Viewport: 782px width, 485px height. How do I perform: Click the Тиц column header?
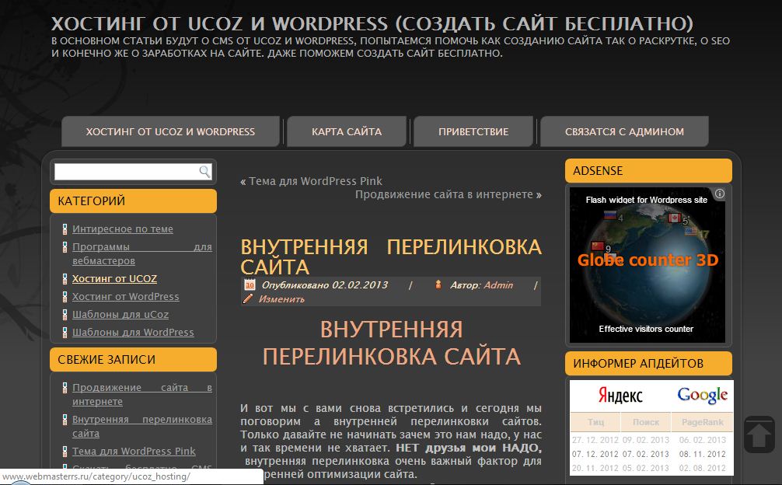(595, 422)
